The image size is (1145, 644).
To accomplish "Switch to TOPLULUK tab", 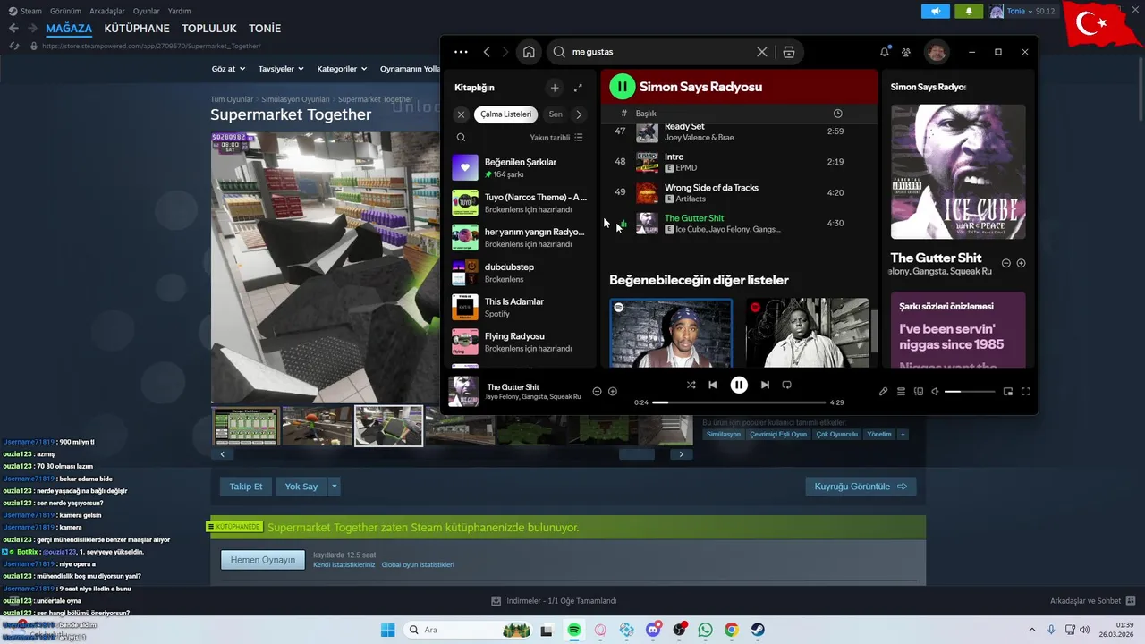I will click(x=209, y=29).
